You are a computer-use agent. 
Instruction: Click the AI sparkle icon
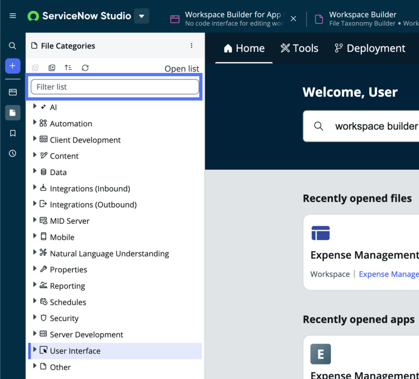(43, 107)
